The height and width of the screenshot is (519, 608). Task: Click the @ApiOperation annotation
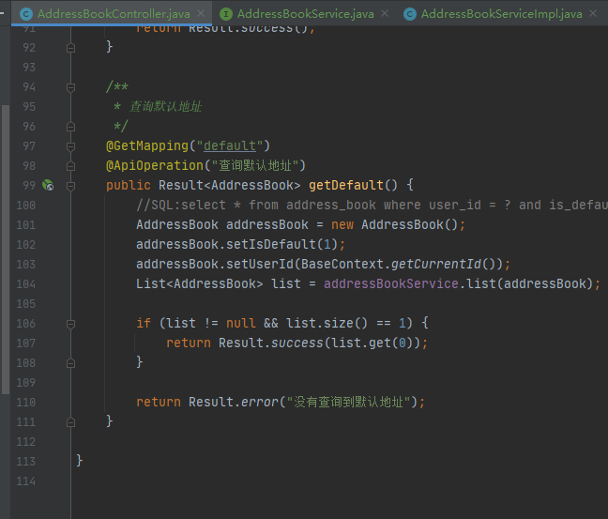(x=155, y=165)
